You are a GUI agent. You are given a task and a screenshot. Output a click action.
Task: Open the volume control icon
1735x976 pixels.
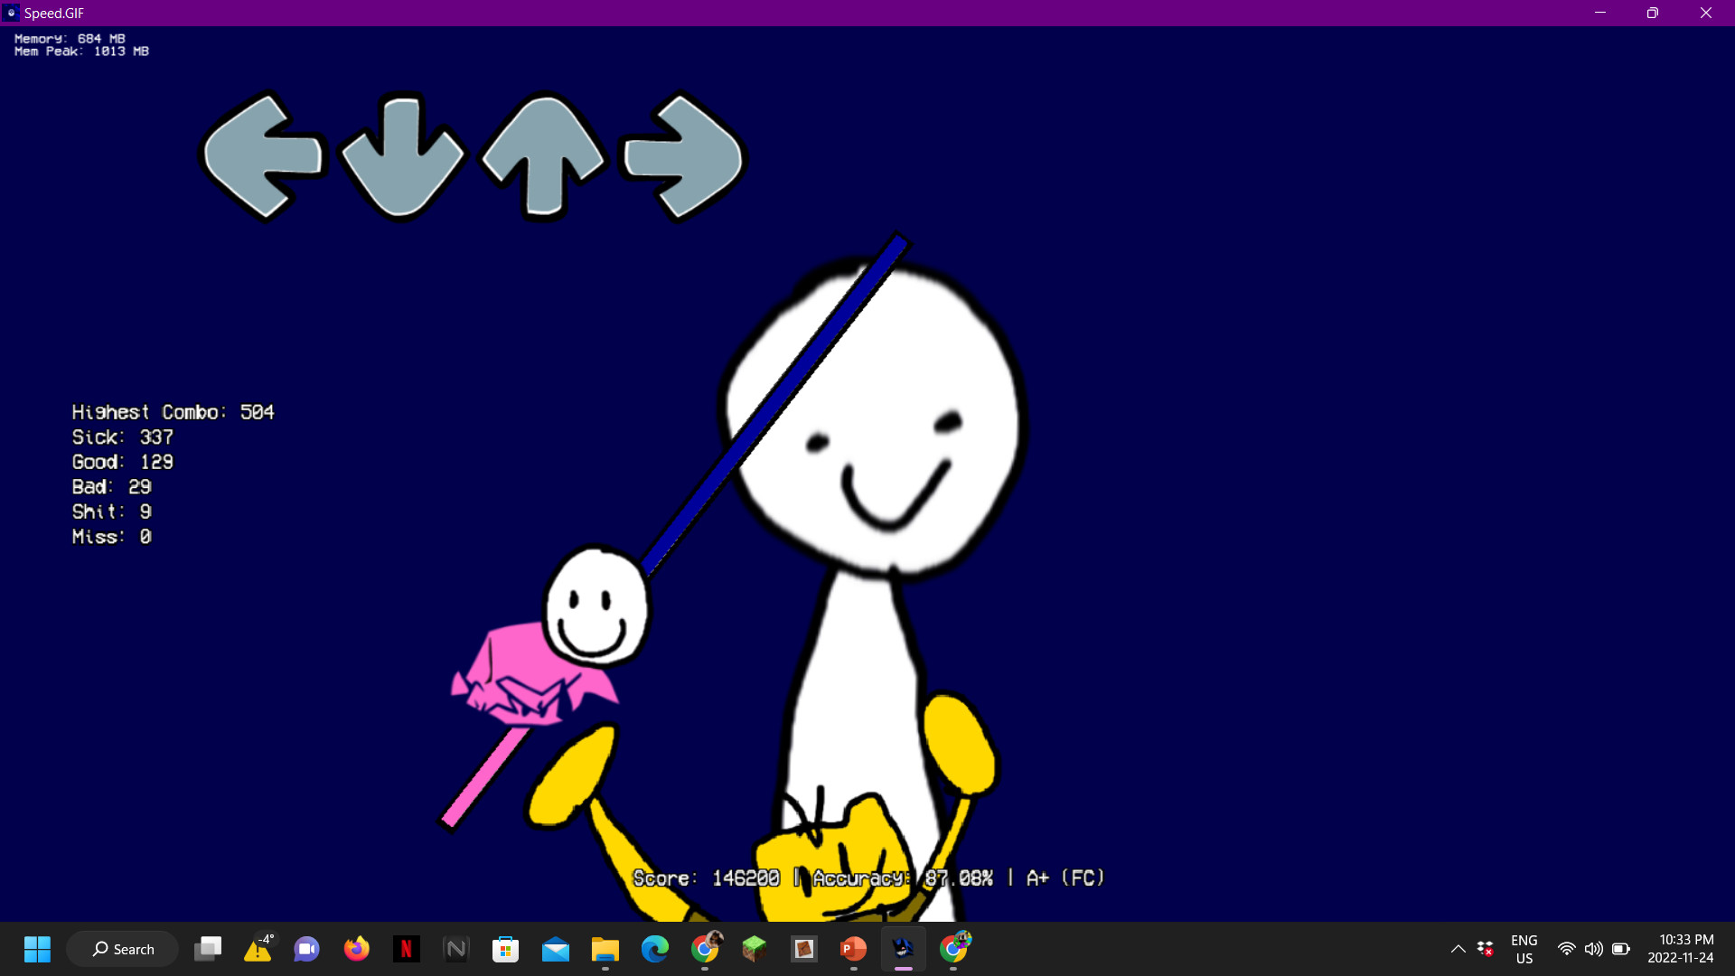1594,949
